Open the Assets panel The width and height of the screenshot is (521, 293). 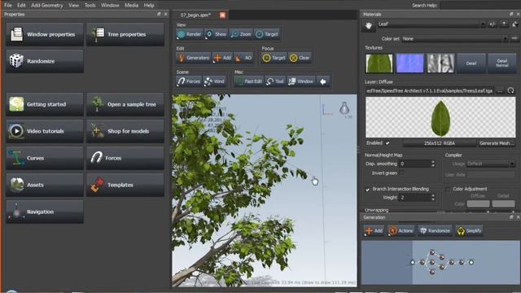coord(45,185)
